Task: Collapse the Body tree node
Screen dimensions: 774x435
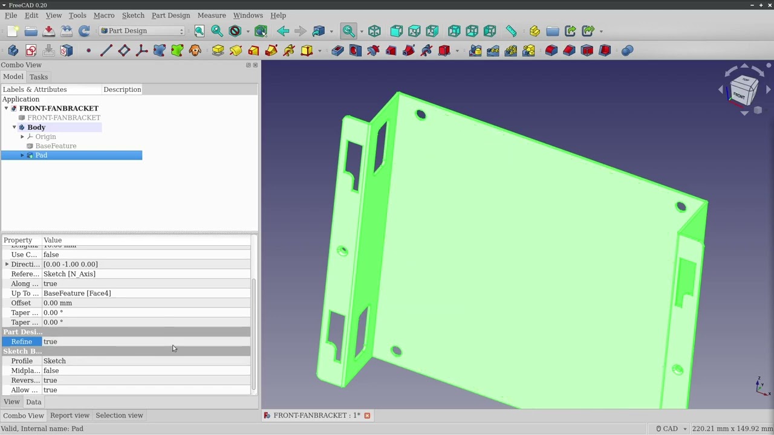Action: (15, 127)
